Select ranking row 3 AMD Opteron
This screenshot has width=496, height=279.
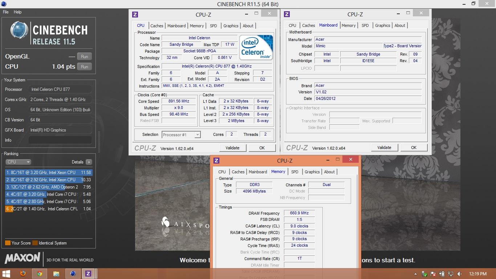pos(49,187)
